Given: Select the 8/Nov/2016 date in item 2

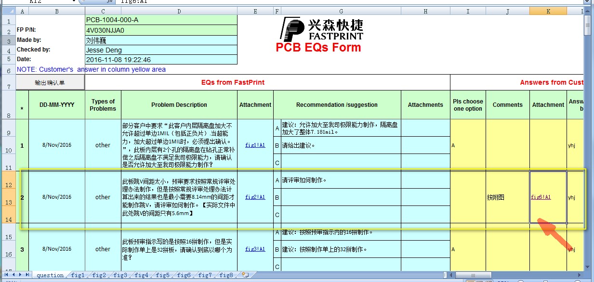Looking at the screenshot, I should 57,197.
